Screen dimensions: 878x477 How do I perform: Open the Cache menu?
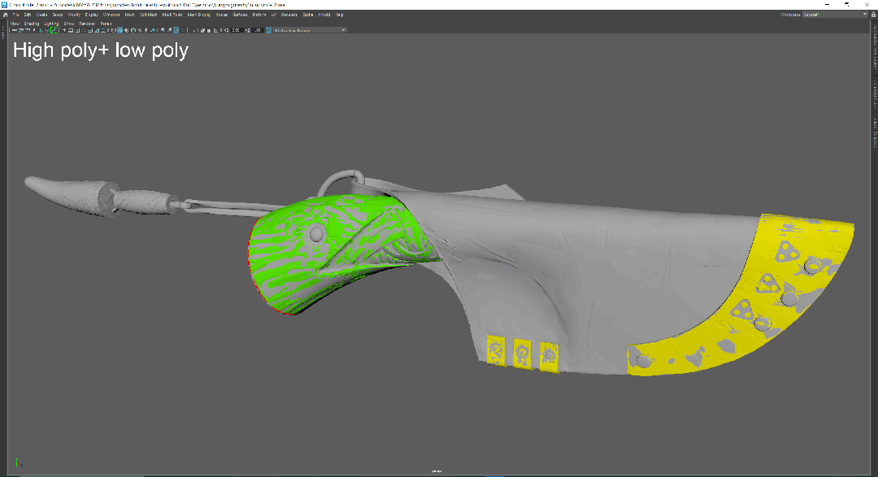[308, 15]
